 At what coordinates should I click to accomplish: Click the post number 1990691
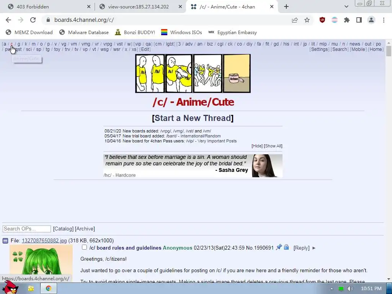click(x=265, y=248)
